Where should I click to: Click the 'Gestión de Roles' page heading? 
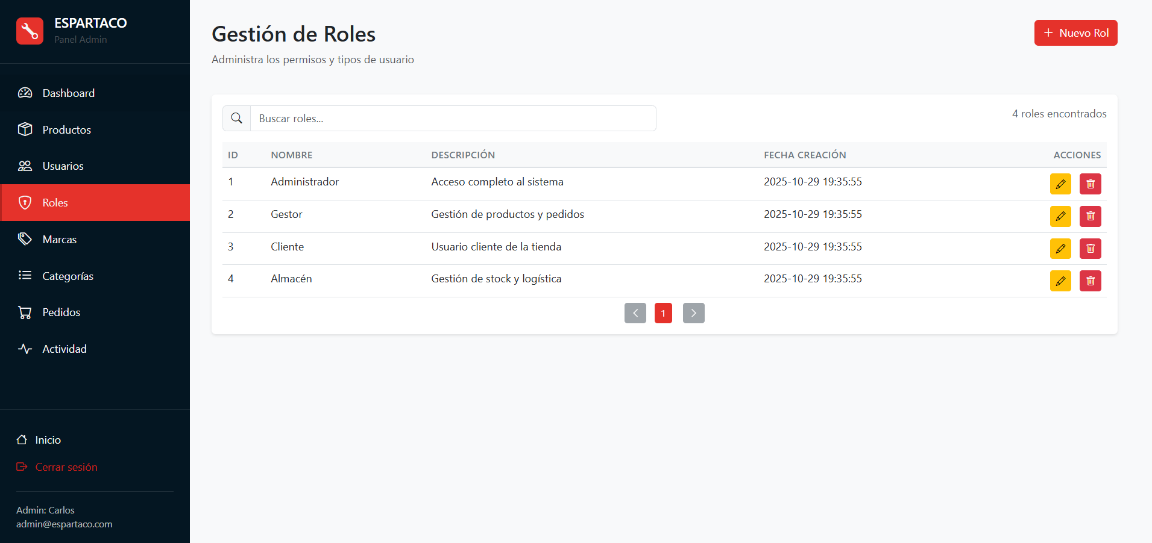(294, 34)
